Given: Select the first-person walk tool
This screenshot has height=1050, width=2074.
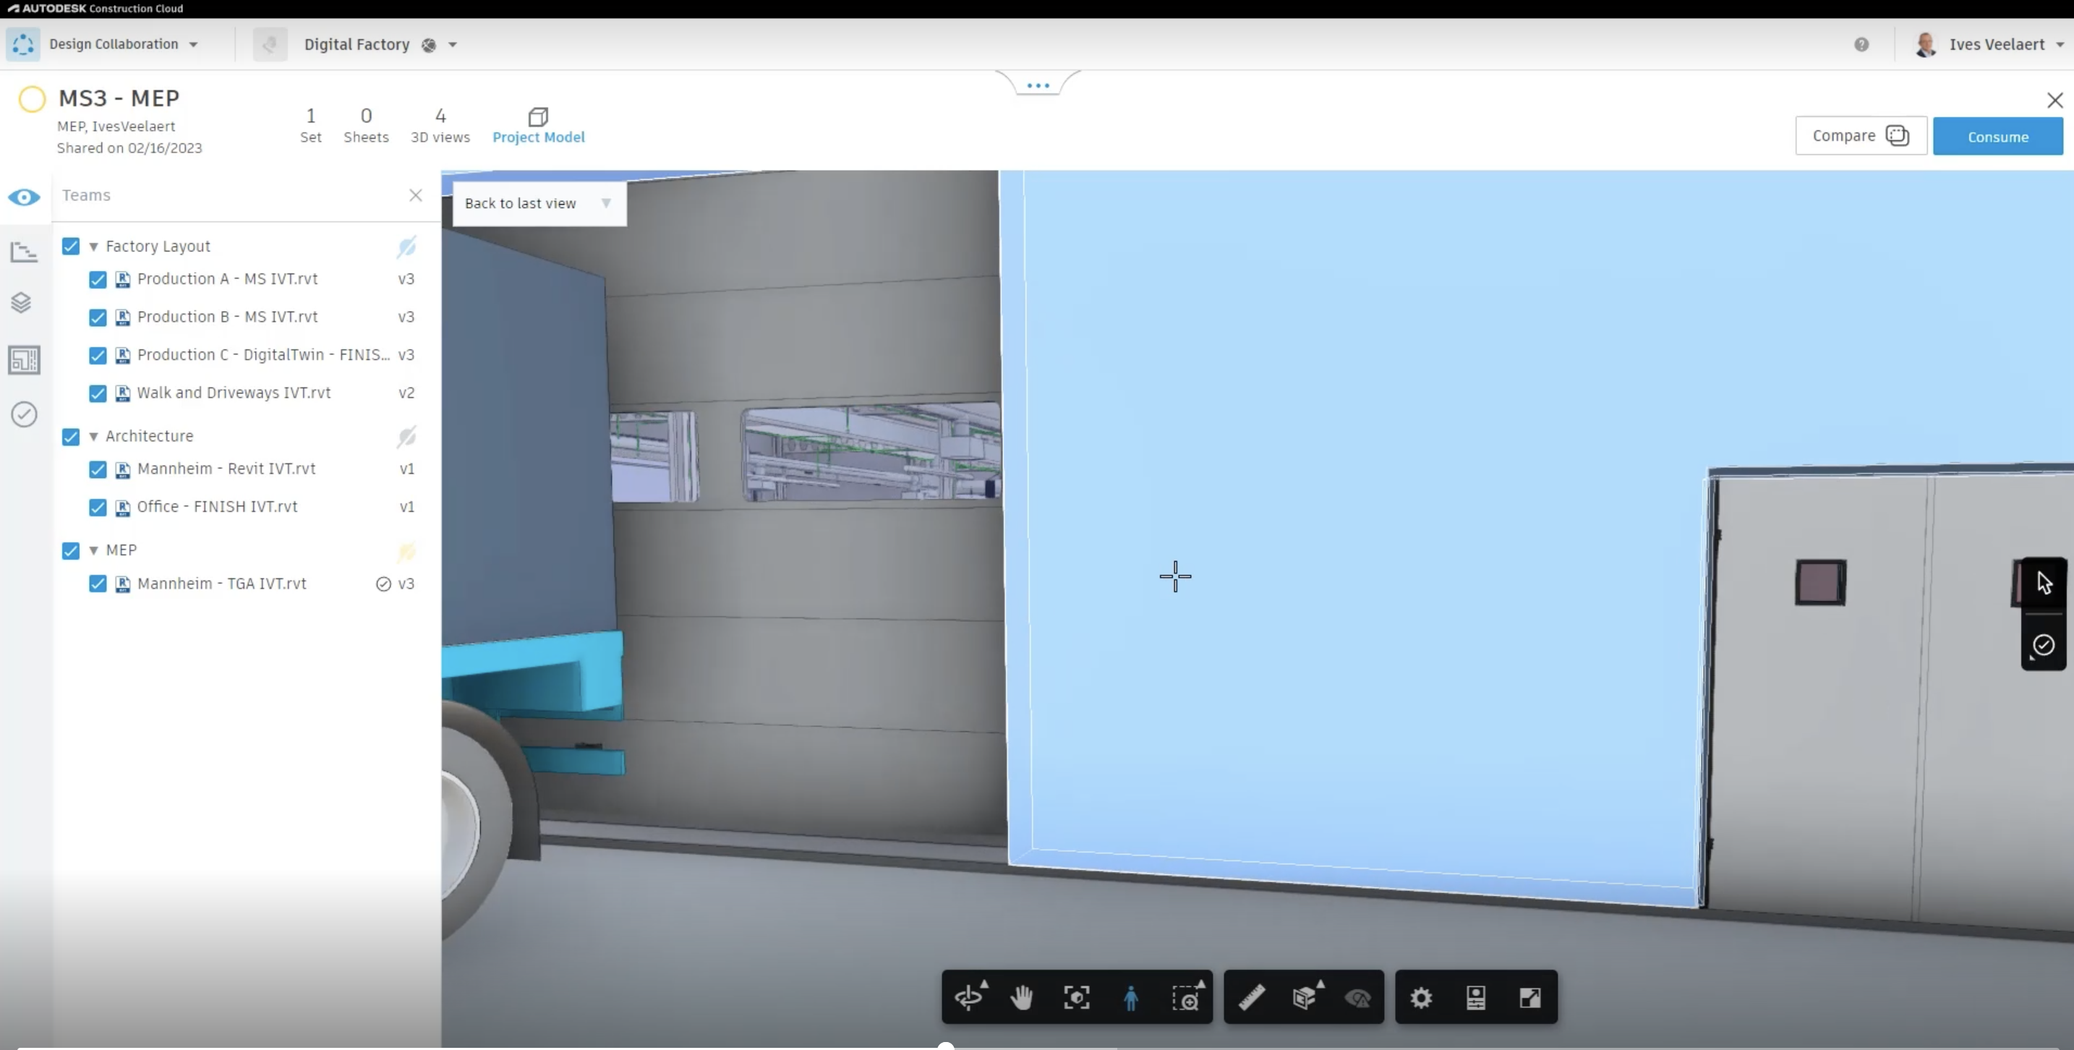Looking at the screenshot, I should tap(1130, 998).
